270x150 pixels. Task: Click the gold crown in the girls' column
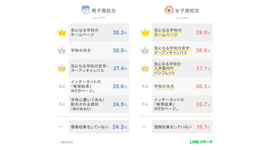tap(145, 33)
